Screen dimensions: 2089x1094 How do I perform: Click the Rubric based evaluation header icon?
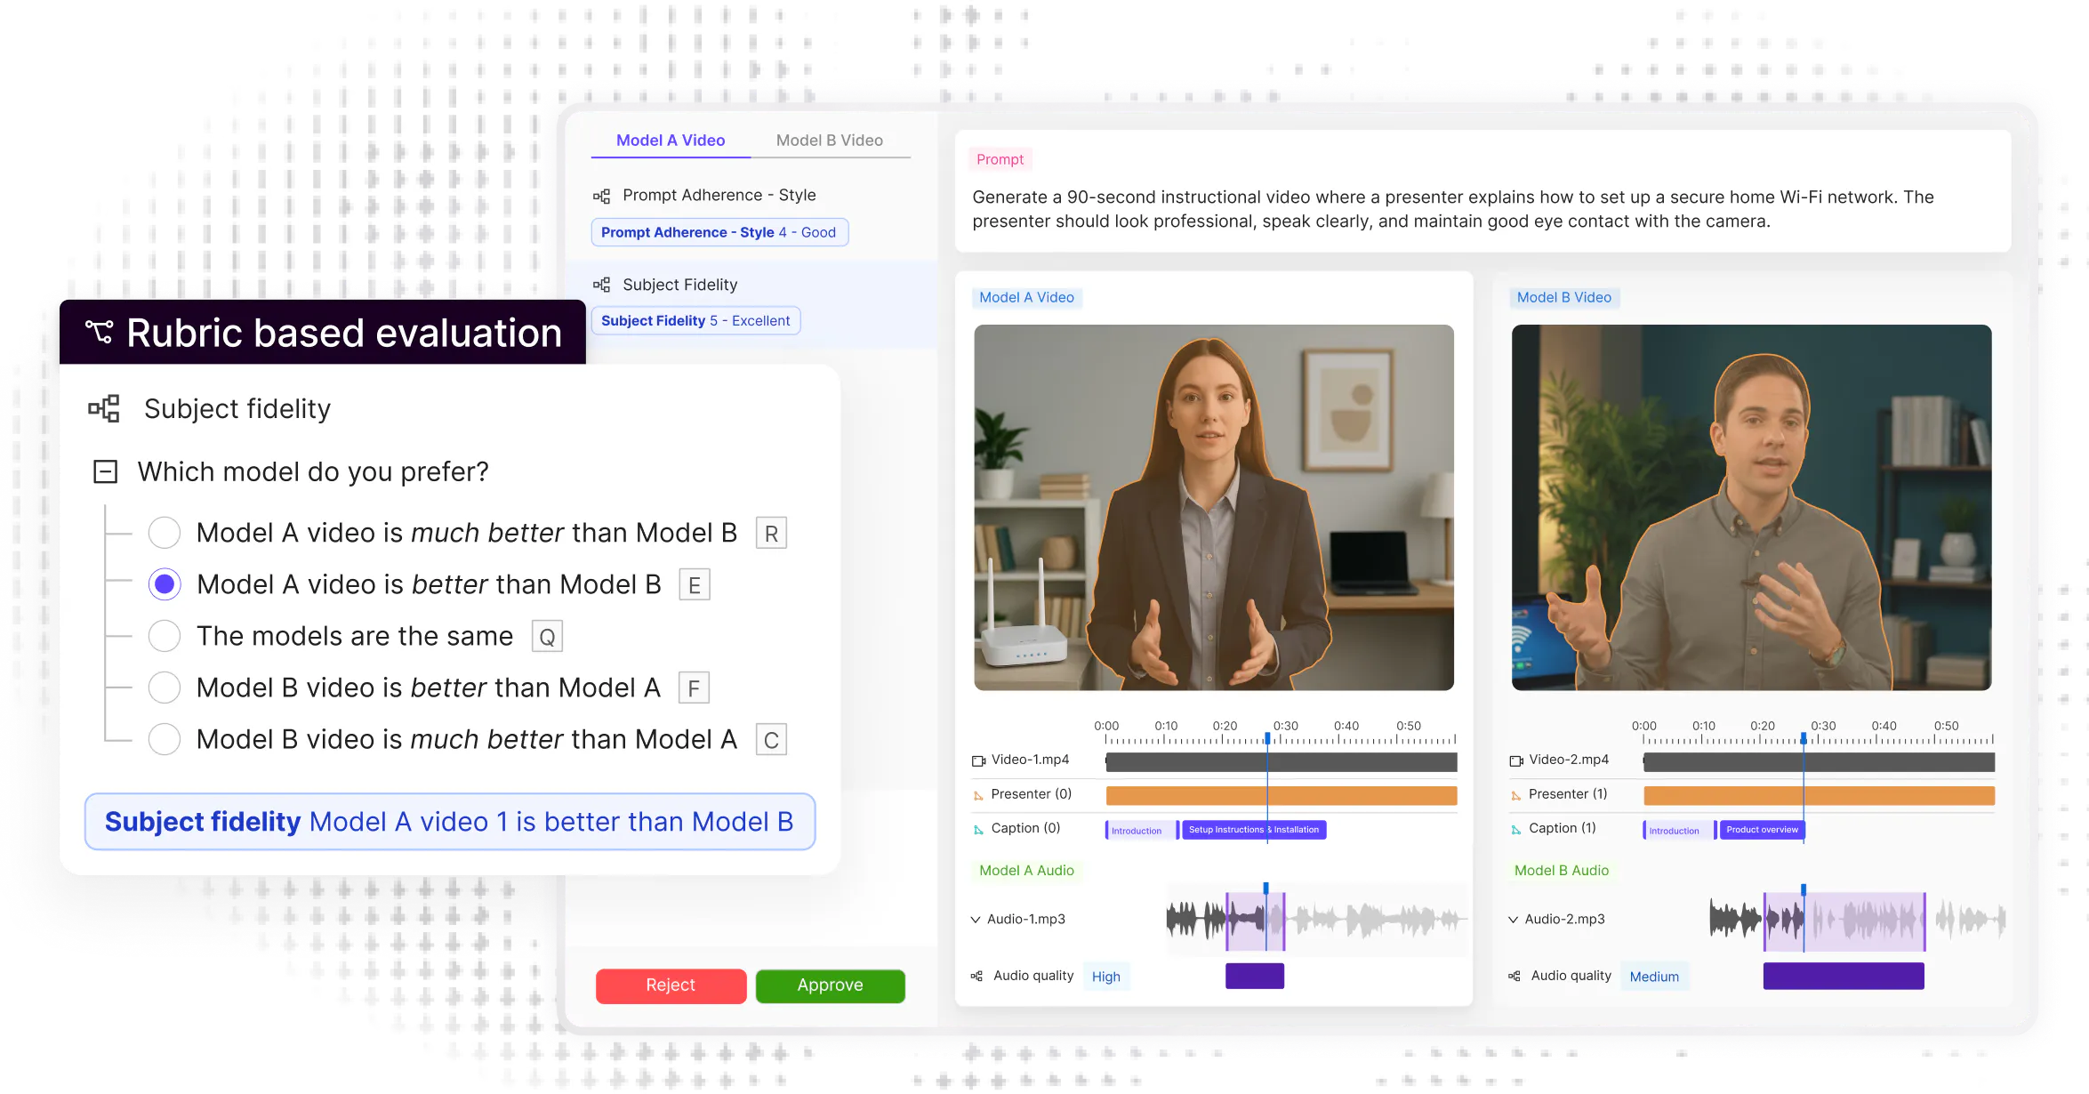tap(99, 333)
